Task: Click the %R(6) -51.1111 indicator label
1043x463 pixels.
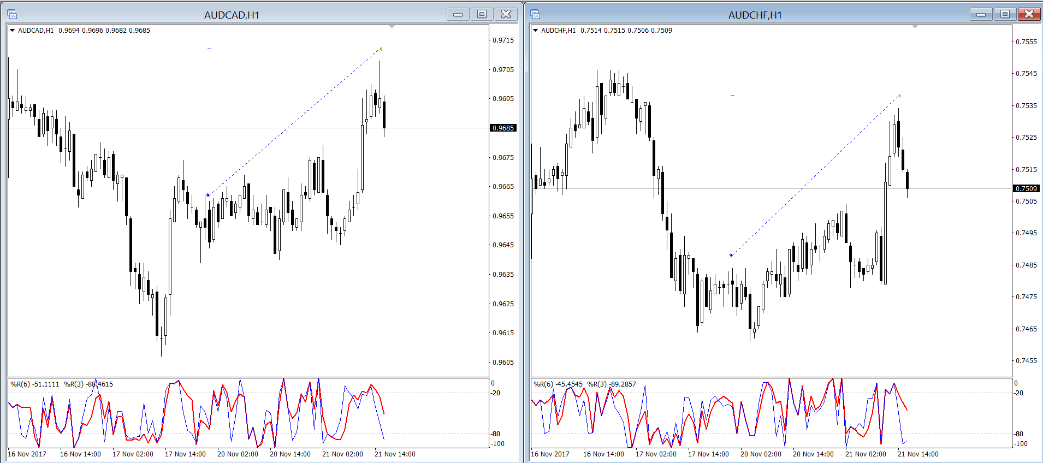Action: (35, 384)
